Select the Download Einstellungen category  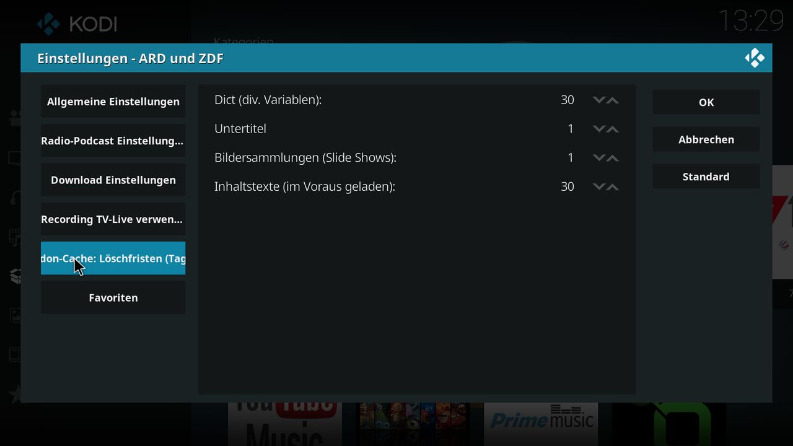[x=113, y=180]
